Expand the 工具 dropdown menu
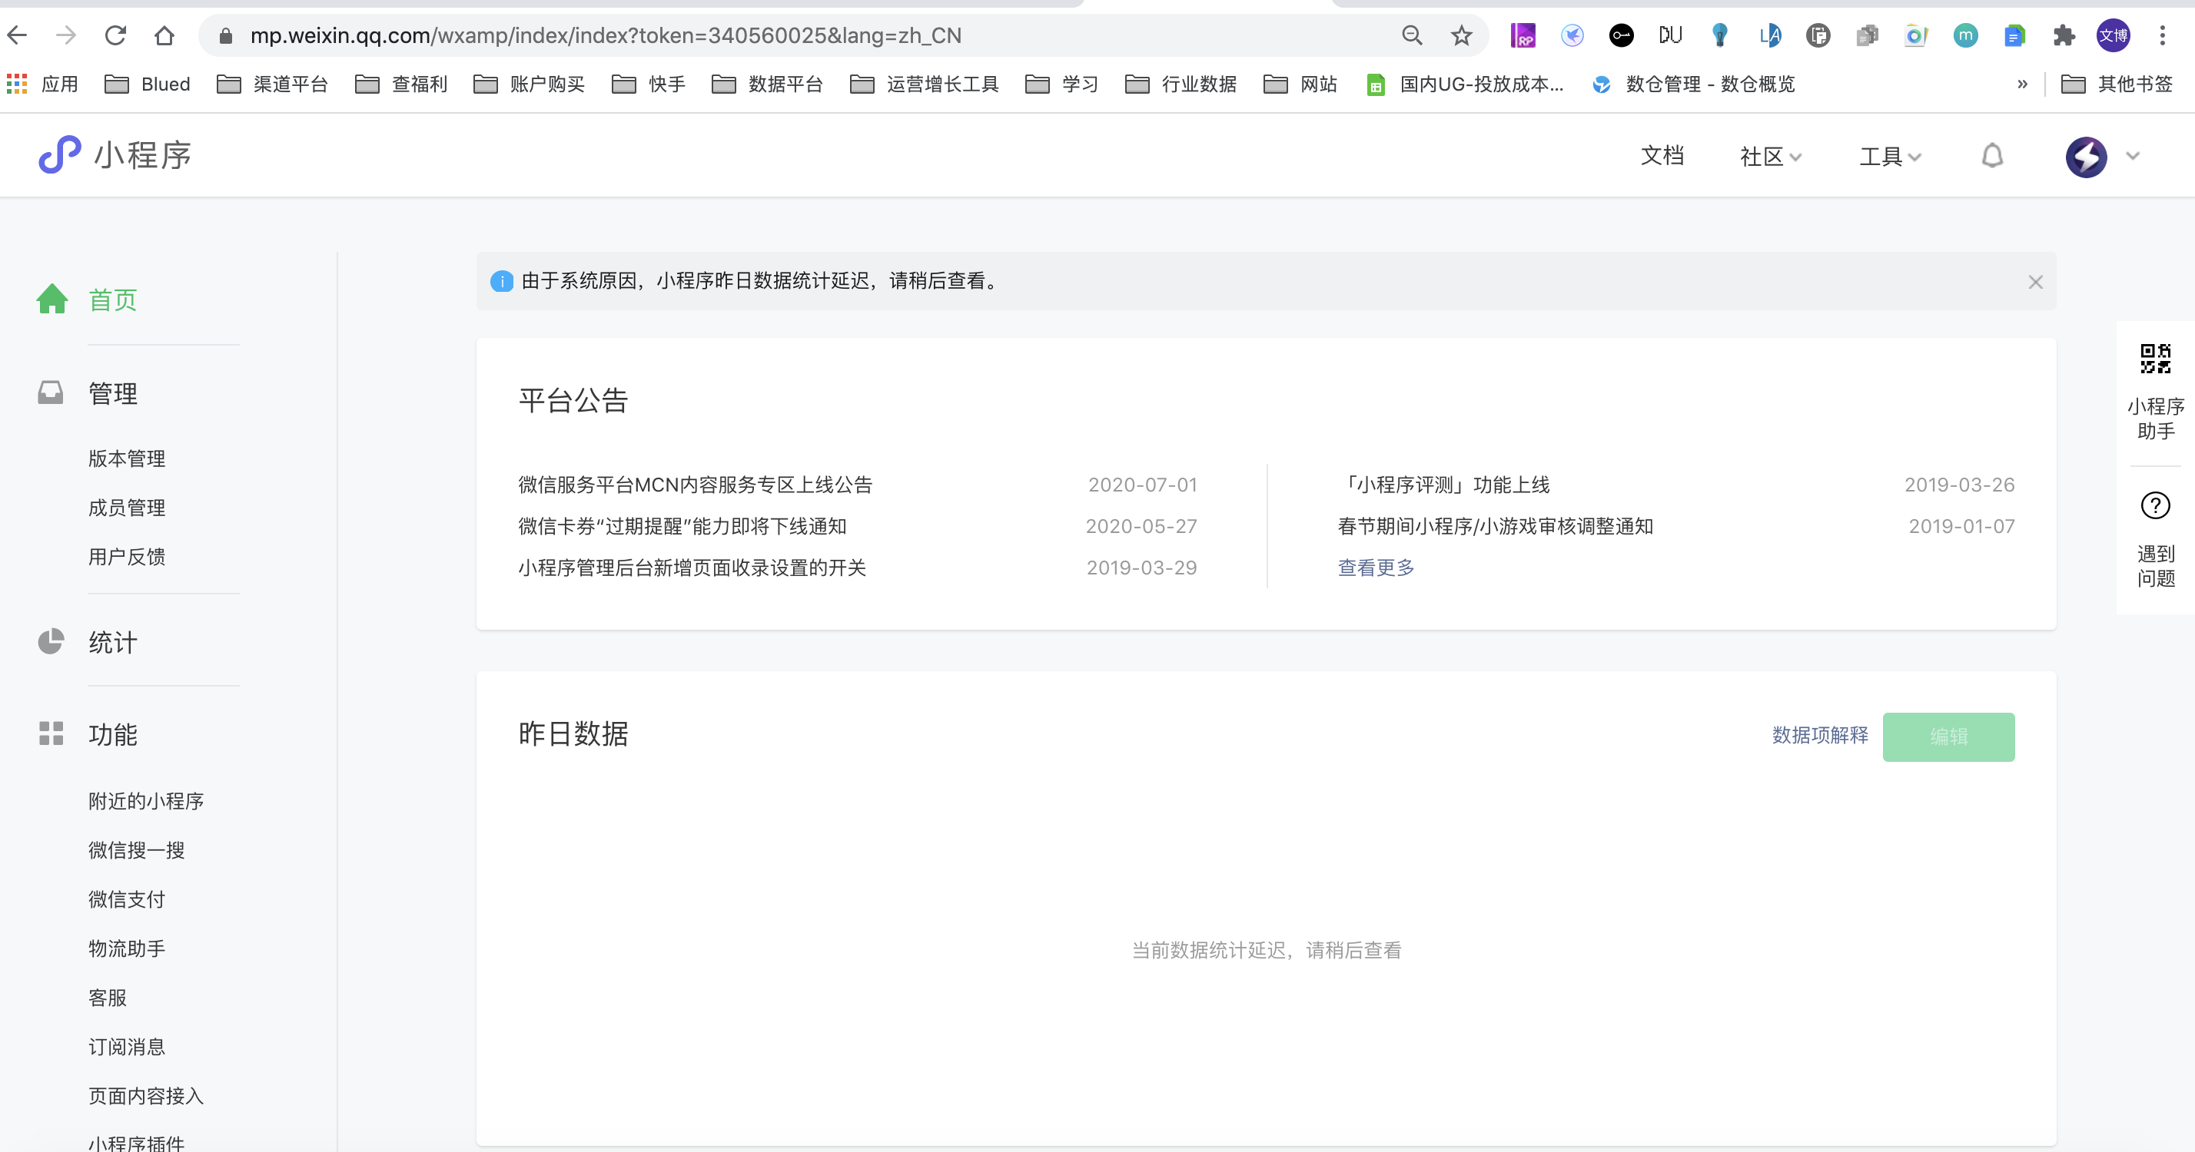This screenshot has width=2195, height=1152. click(1889, 157)
